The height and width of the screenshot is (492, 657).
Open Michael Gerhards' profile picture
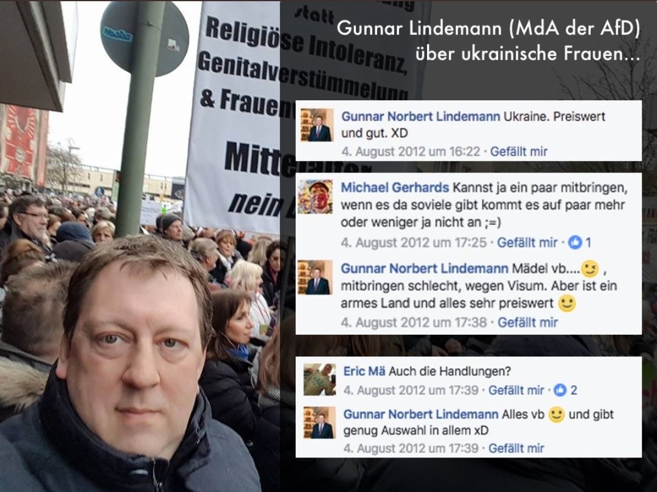[x=315, y=197]
